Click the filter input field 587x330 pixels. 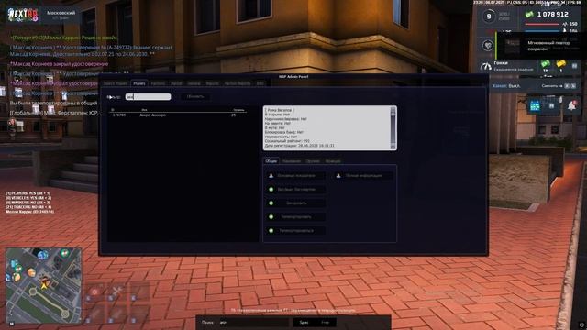pyautogui.click(x=148, y=97)
